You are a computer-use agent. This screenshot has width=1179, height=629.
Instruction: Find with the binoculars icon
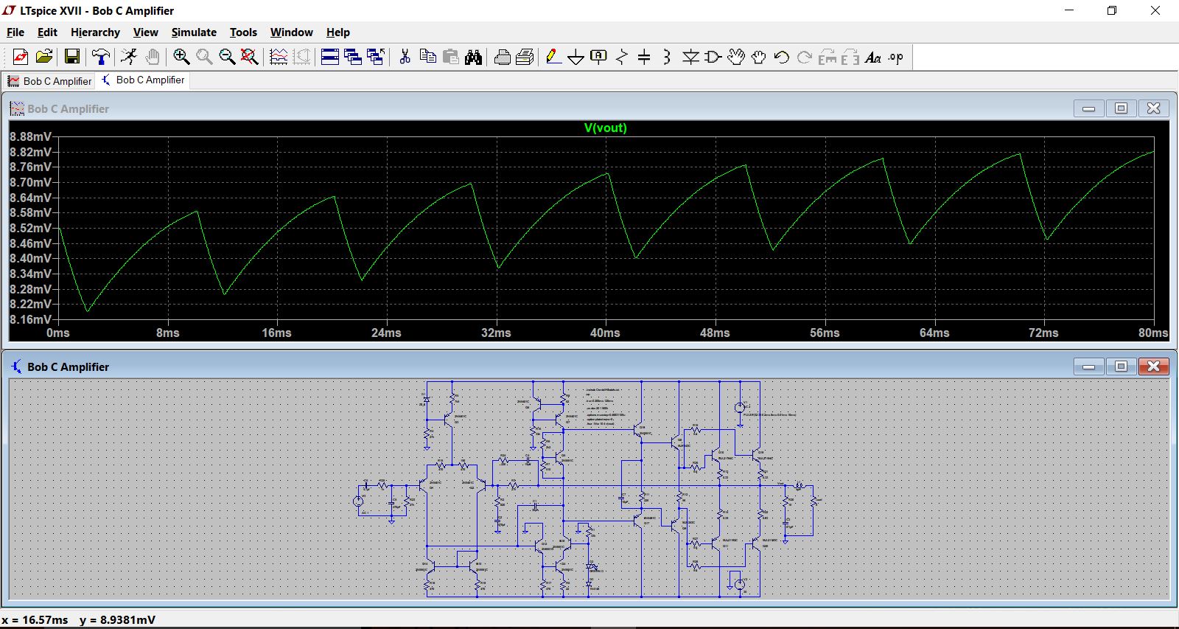pyautogui.click(x=474, y=57)
